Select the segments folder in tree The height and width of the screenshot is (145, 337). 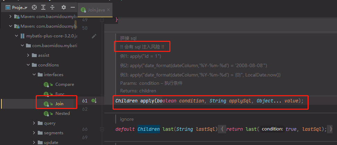(x=53, y=133)
